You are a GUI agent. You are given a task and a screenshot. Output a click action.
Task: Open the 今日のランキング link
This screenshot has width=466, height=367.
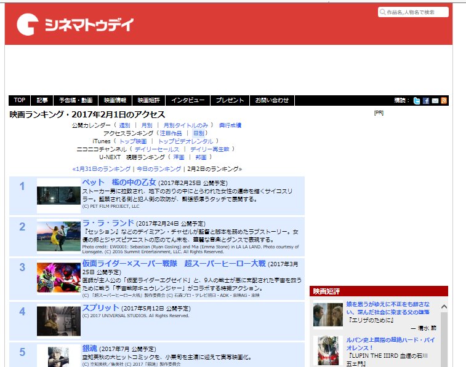159,169
